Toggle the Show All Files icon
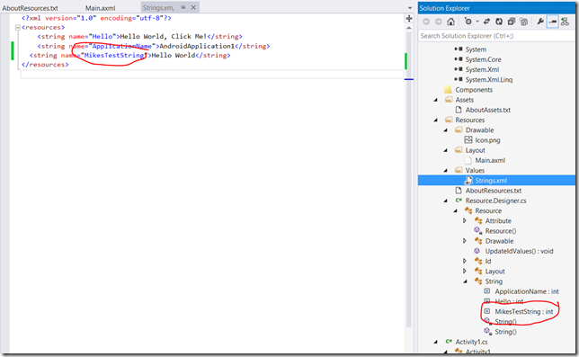Screen dimensions: 579x357 524,22
